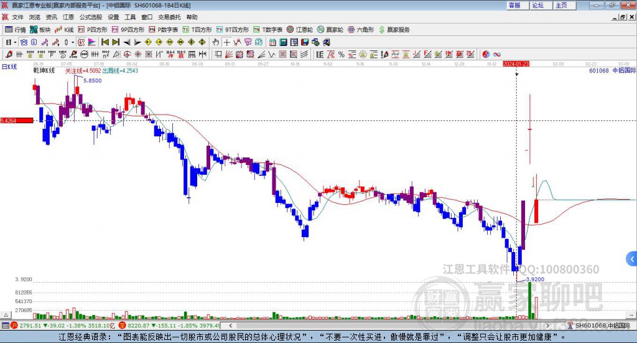This screenshot has height=343, width=637.
Task: Click the infinity symbol icon
Action: (x=497, y=54)
